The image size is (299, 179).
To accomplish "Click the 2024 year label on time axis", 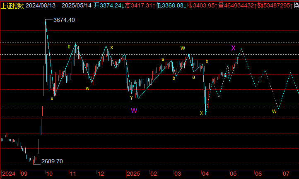I will coord(8,174).
